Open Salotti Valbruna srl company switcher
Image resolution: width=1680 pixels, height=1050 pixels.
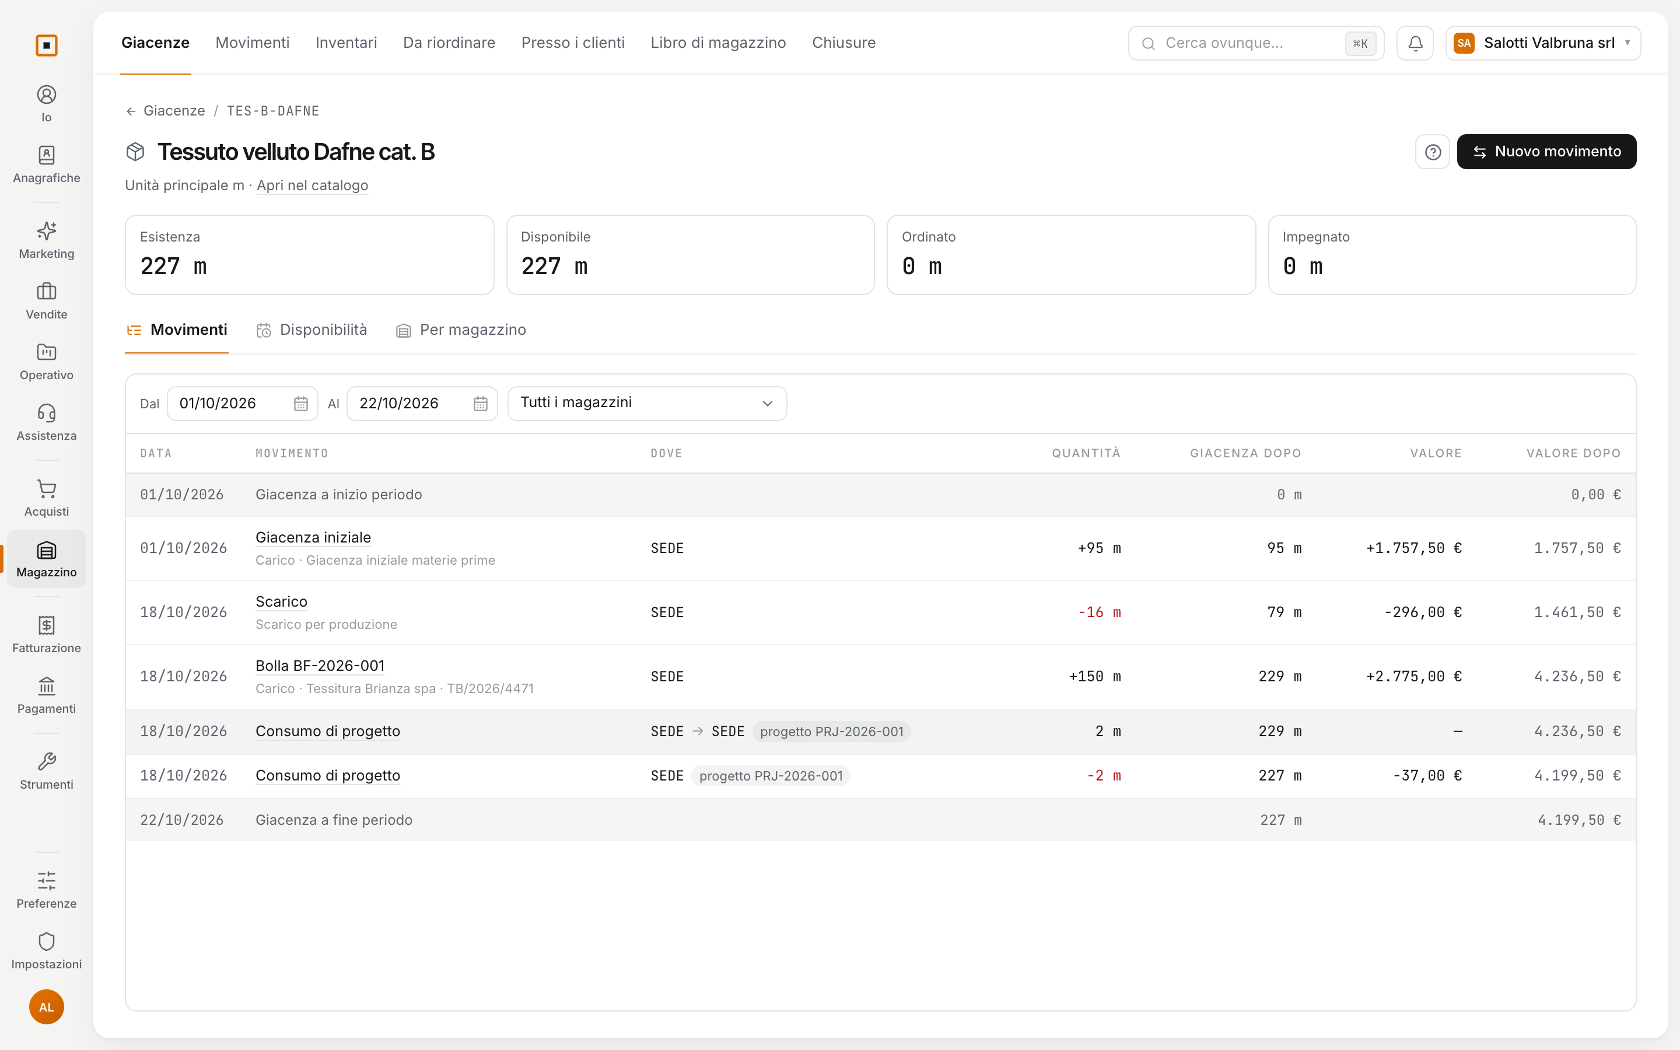[x=1543, y=43]
